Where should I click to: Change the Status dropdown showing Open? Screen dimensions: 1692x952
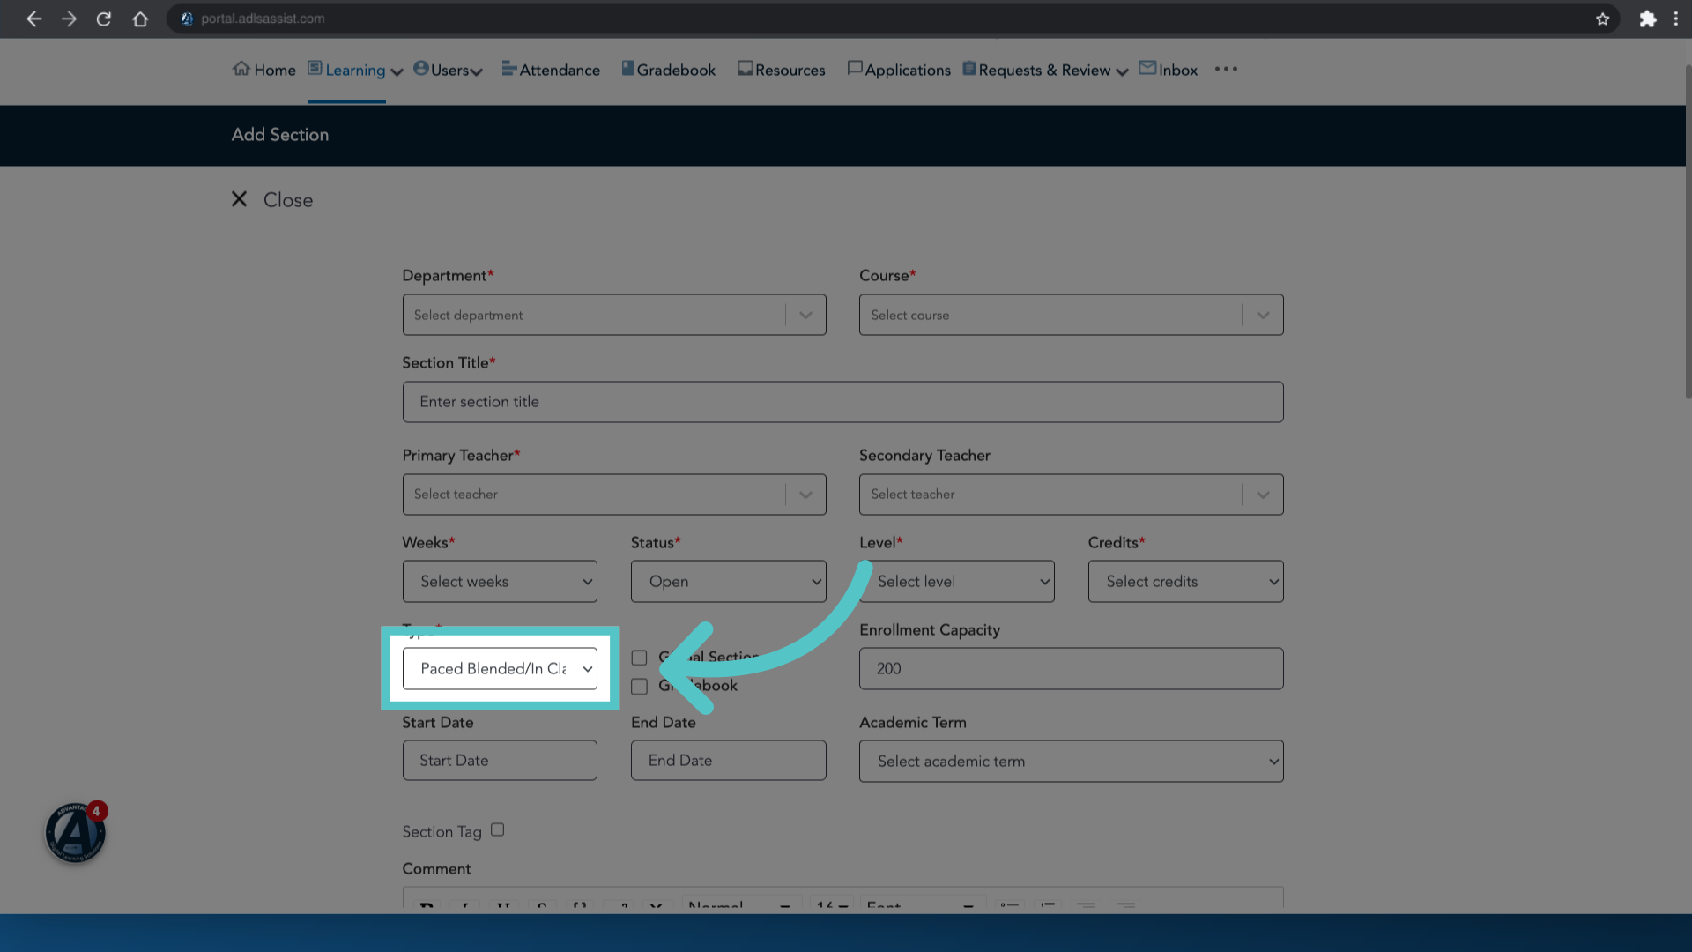[728, 582]
